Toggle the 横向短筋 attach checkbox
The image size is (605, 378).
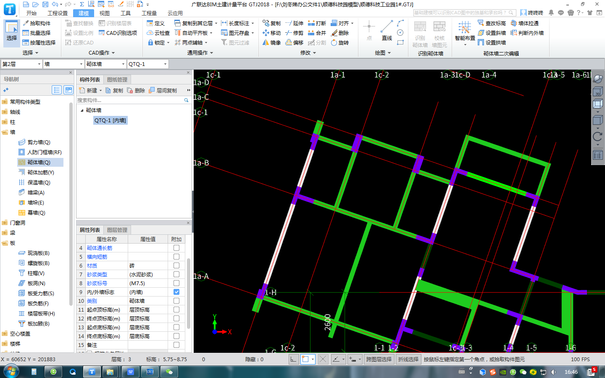(x=176, y=257)
